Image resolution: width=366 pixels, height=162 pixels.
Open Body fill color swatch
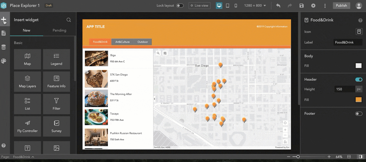pos(359,66)
